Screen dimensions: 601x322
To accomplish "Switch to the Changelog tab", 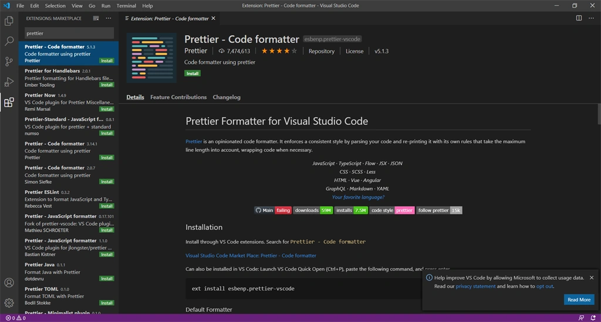I will point(227,97).
